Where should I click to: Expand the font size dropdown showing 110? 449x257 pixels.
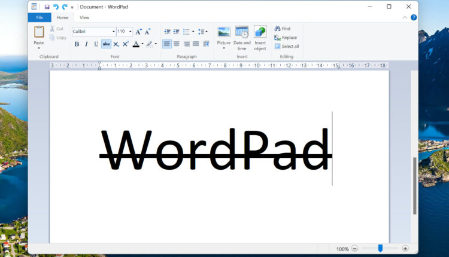pos(130,32)
